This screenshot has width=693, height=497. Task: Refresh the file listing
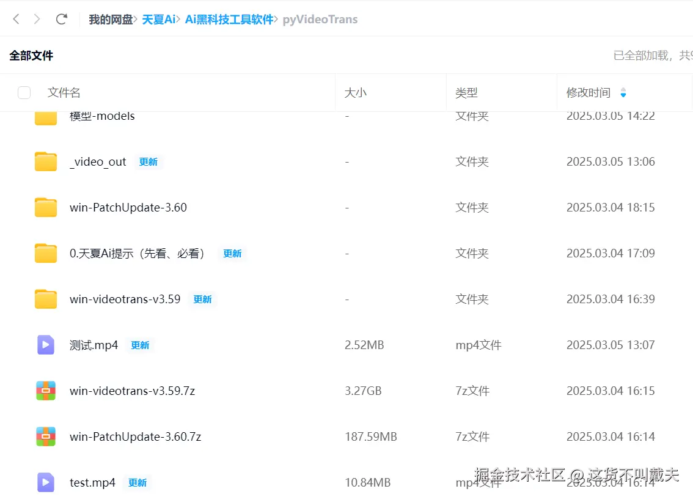(62, 19)
